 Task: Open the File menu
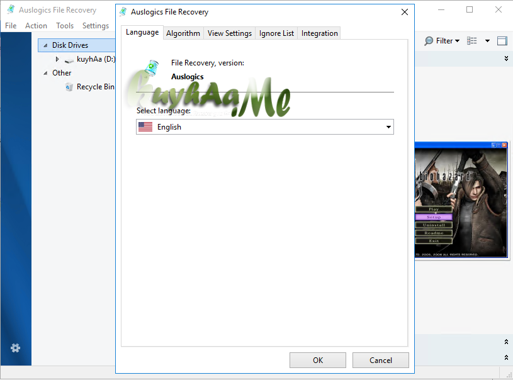coord(11,26)
